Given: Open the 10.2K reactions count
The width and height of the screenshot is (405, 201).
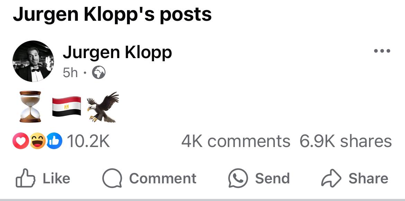Looking at the screenshot, I should (88, 141).
